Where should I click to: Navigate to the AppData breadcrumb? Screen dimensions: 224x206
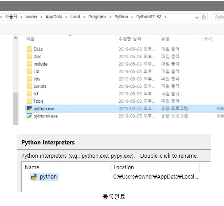pos(54,17)
